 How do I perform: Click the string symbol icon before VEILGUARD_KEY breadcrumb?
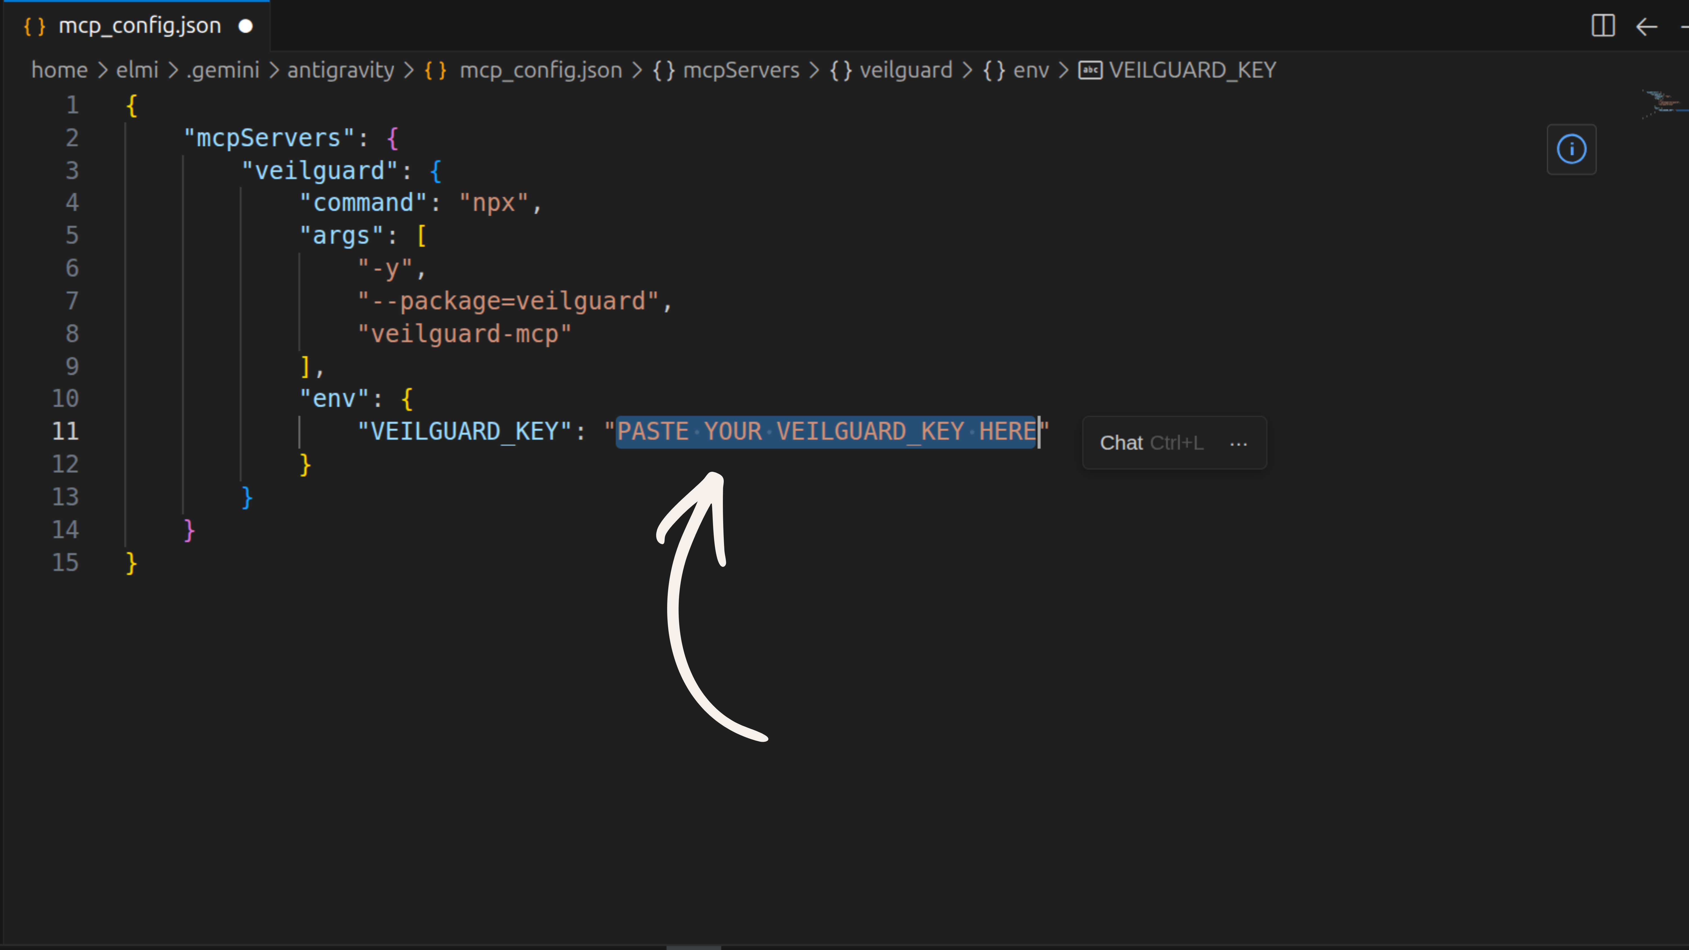tap(1090, 70)
